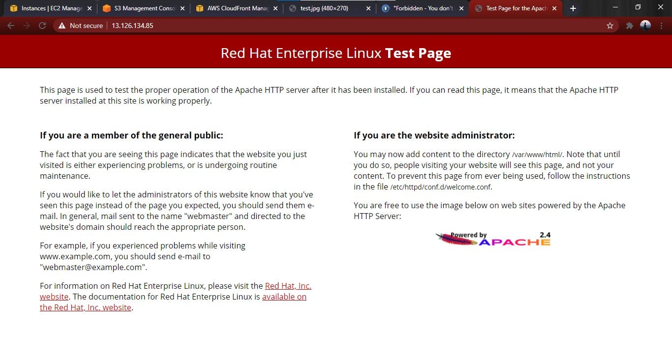This screenshot has height=357, width=672.
Task: Click the EC2 tab's orange favicon
Action: pyautogui.click(x=14, y=8)
